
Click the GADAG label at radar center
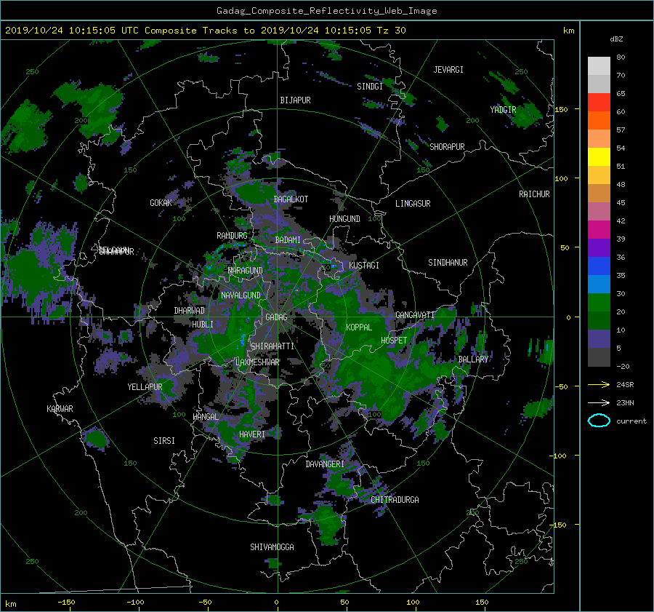pos(276,317)
